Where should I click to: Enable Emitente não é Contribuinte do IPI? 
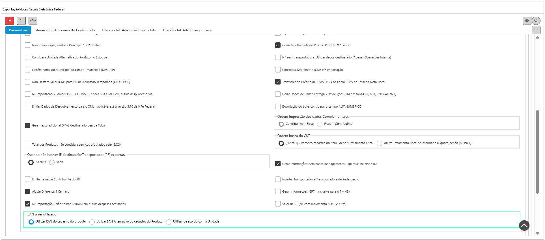point(28,179)
